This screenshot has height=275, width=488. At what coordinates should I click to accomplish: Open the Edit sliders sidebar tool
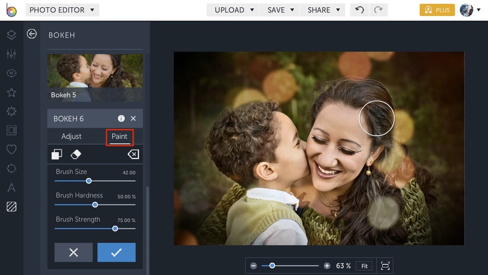coord(11,54)
